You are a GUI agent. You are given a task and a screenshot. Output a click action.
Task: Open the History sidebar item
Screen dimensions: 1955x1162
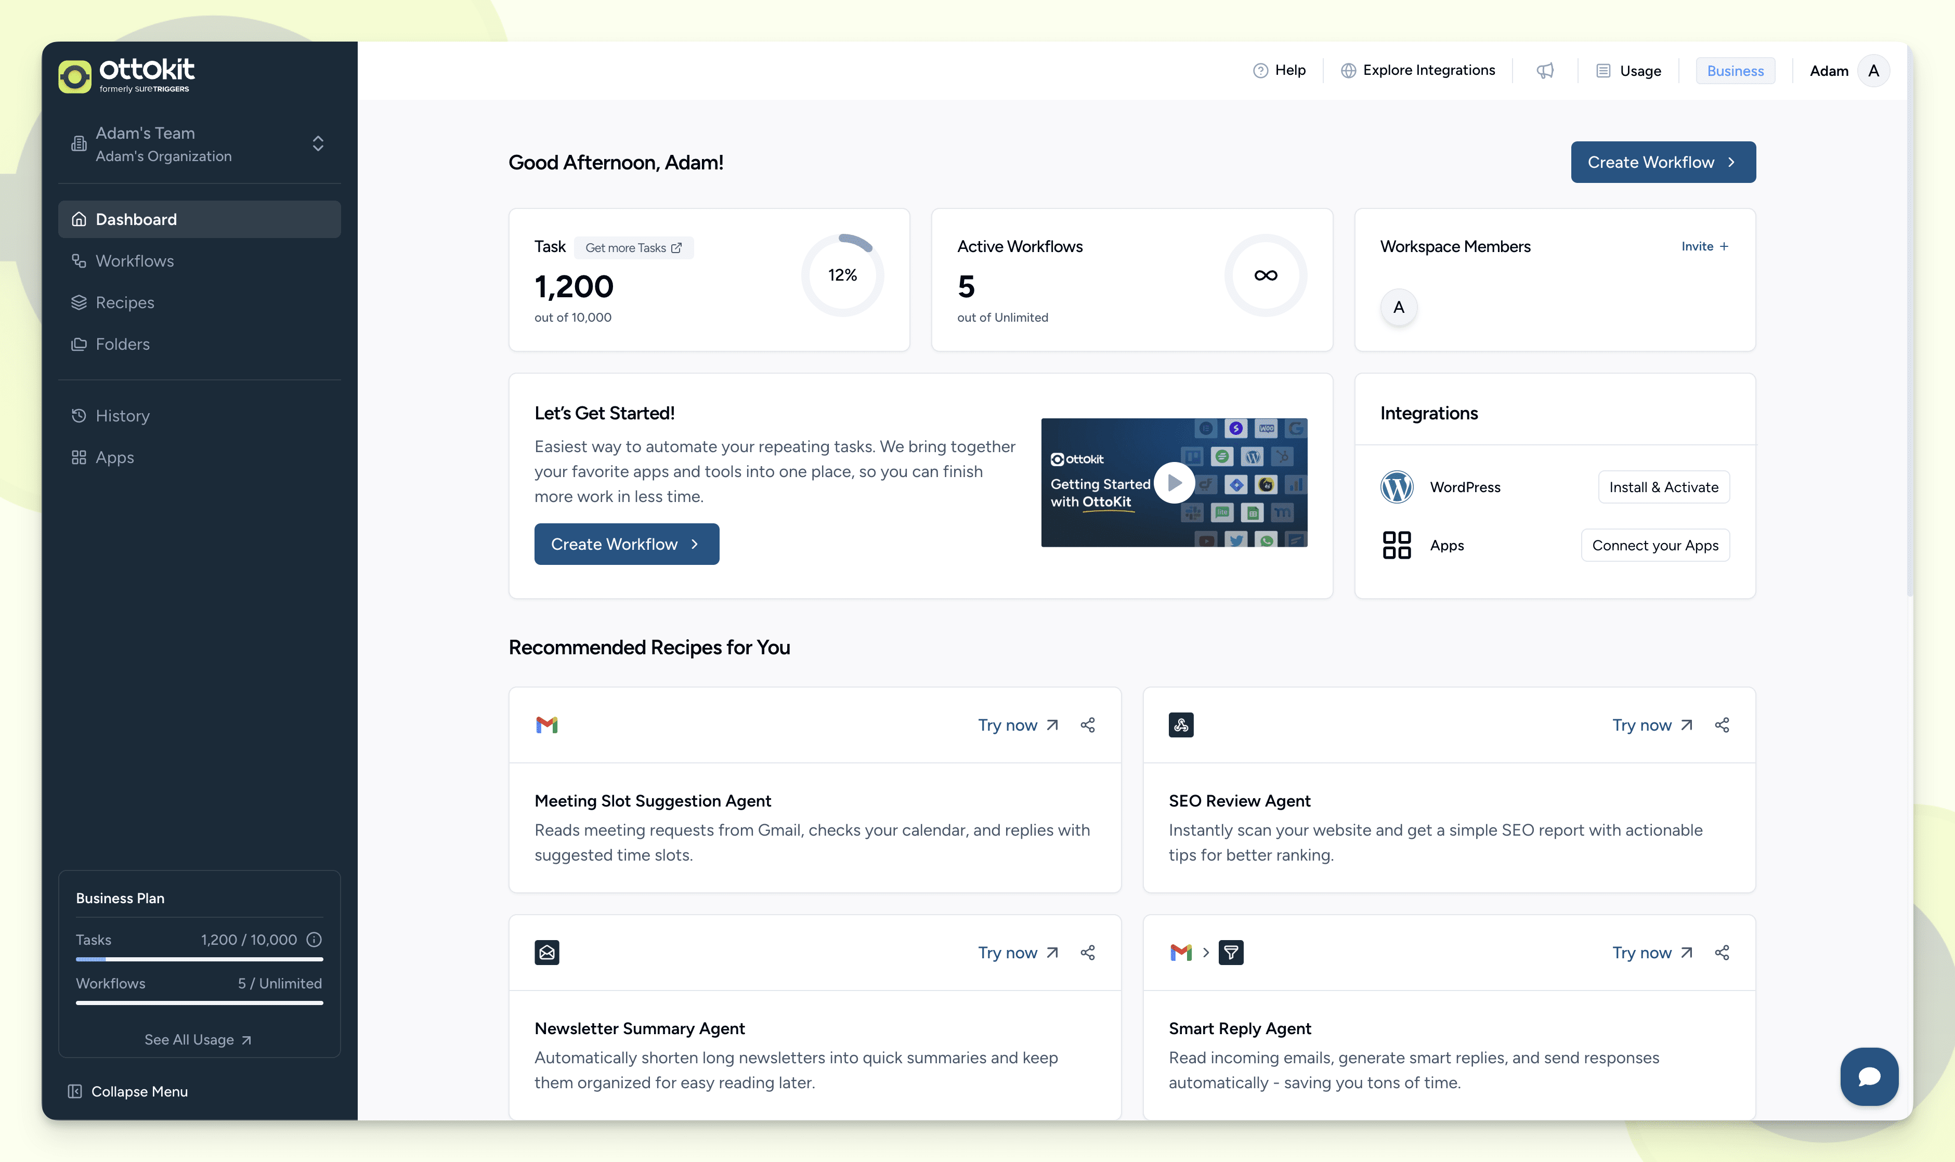tap(122, 416)
